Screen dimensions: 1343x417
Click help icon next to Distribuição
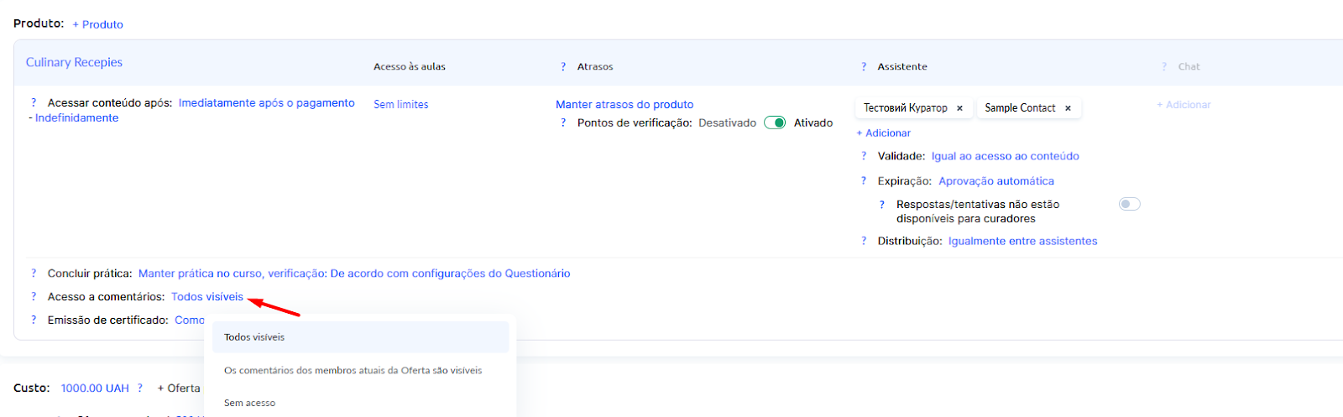(x=864, y=242)
